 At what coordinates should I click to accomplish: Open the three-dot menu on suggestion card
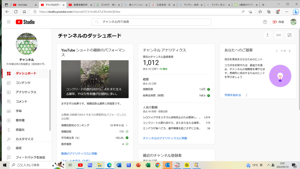pos(246,95)
